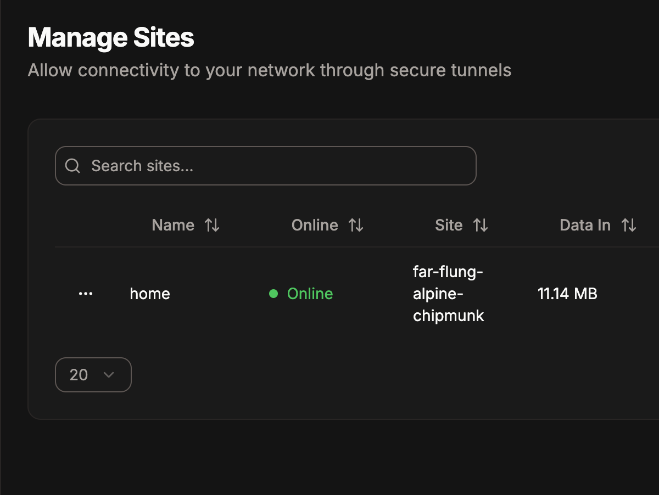
Task: Sort the table by the Online column header
Action: [315, 225]
